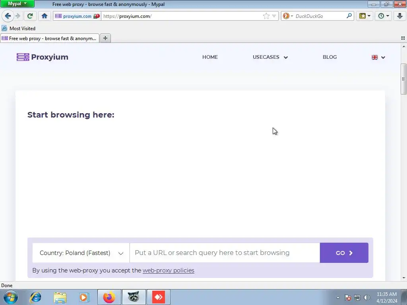Open the list all tabs button
This screenshot has width=407, height=305.
[x=403, y=38]
